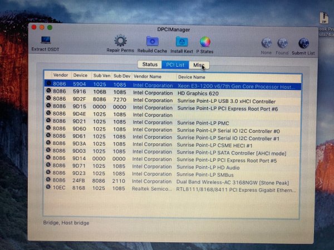Click device ID 5916 cell
Screen dimensions: 334x250
tap(79, 92)
